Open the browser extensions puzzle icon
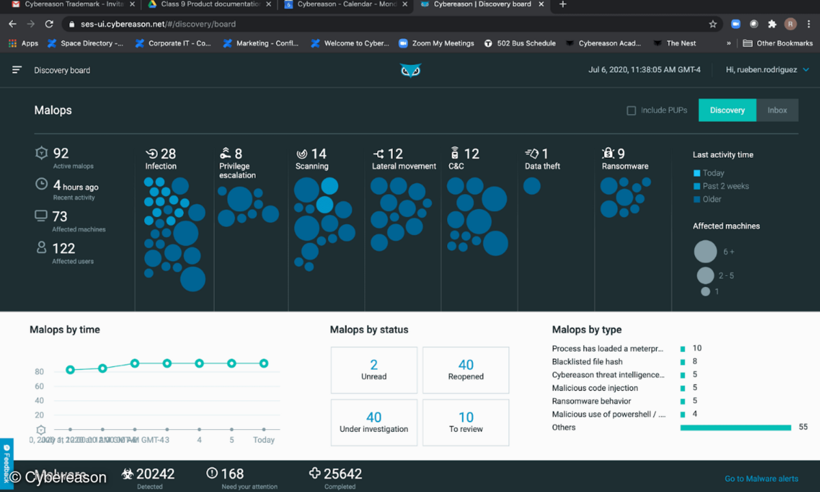This screenshot has height=492, width=820. point(772,24)
